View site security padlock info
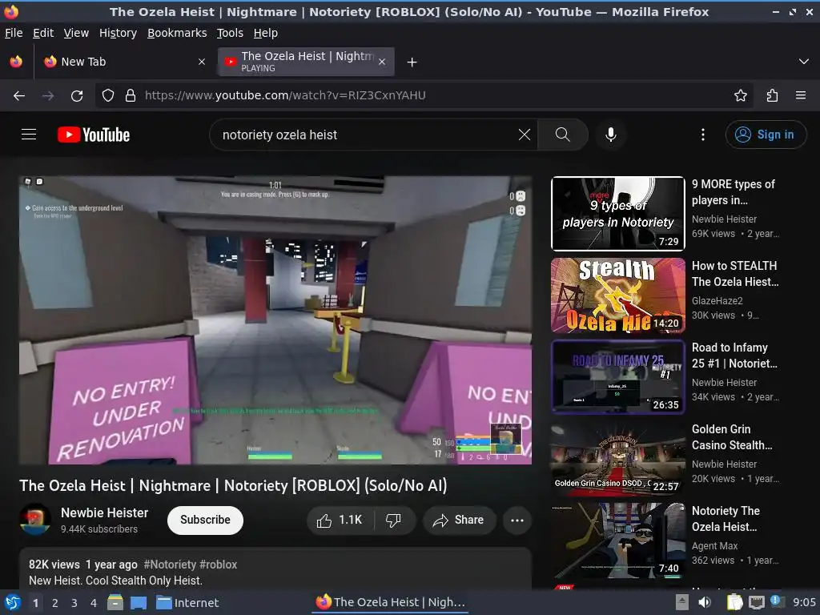Viewport: 820px width, 615px height. click(x=131, y=96)
